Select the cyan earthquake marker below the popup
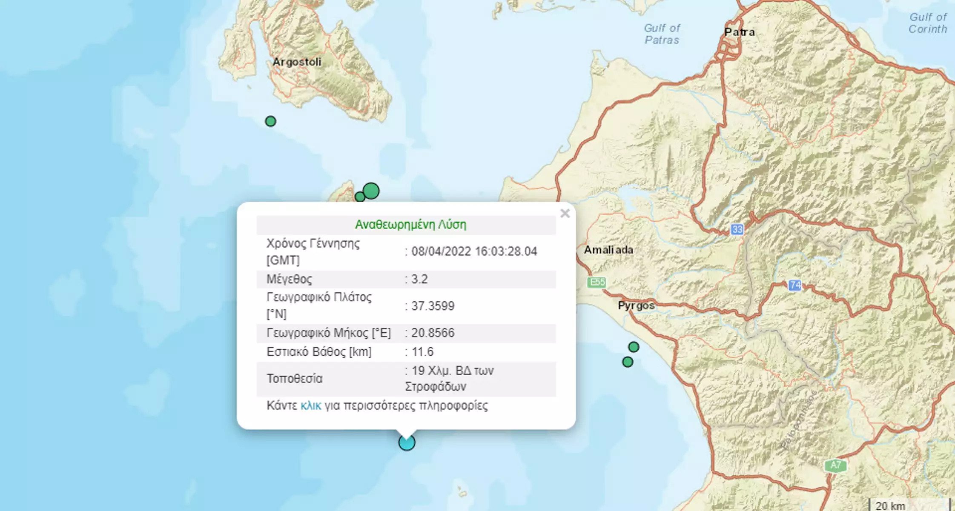Image resolution: width=955 pixels, height=511 pixels. click(x=407, y=442)
